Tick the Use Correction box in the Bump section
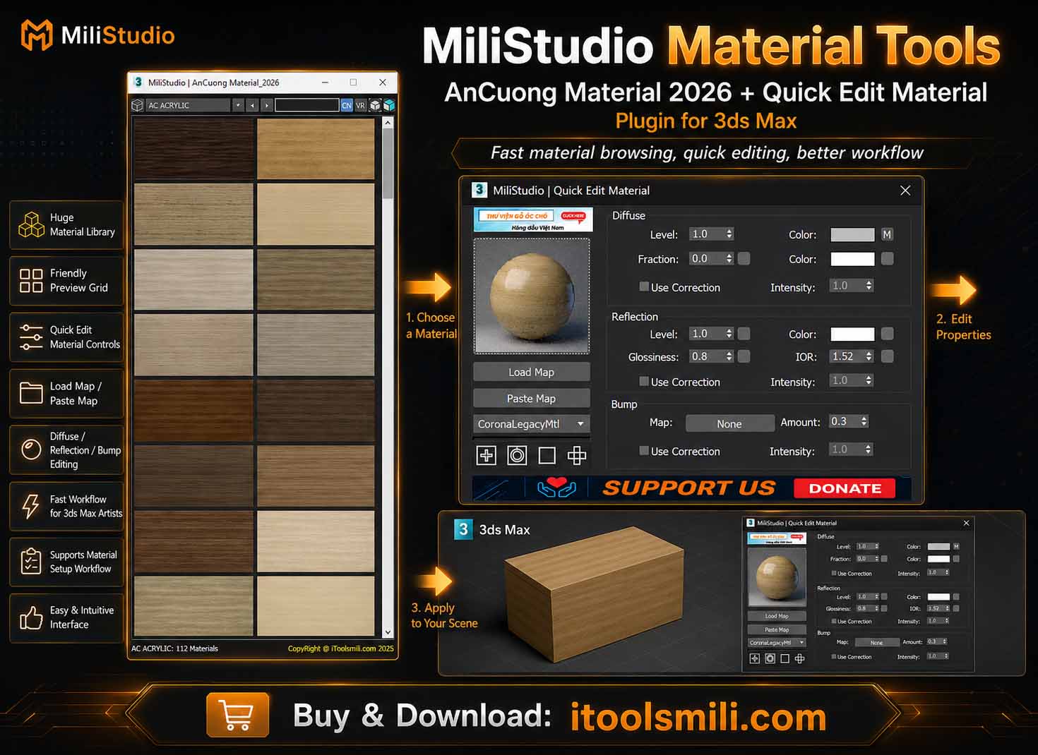 (x=644, y=450)
